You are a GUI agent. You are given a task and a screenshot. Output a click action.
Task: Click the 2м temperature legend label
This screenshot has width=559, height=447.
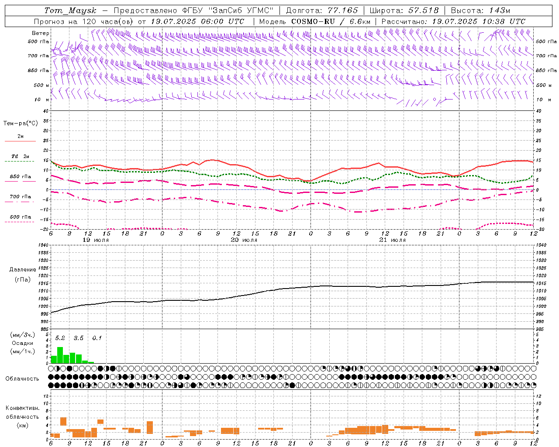click(21, 136)
